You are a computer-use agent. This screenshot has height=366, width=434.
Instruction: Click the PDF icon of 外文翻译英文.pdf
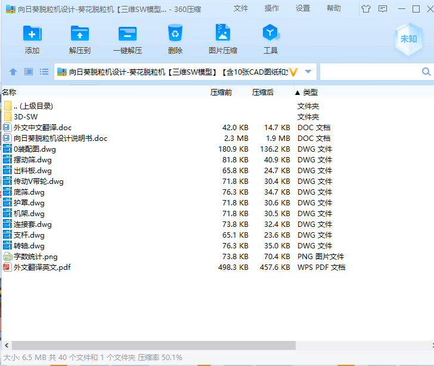point(7,267)
